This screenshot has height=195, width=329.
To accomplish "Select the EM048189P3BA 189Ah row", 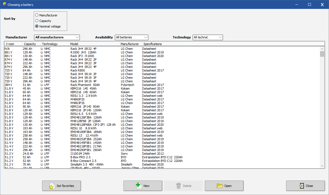I will coord(162,132).
